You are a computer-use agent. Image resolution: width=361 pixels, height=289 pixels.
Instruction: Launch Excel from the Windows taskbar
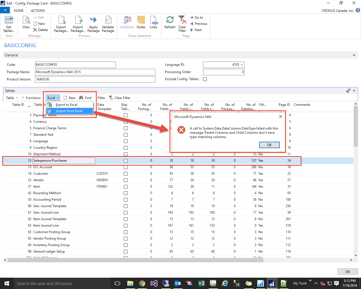click(x=201, y=283)
